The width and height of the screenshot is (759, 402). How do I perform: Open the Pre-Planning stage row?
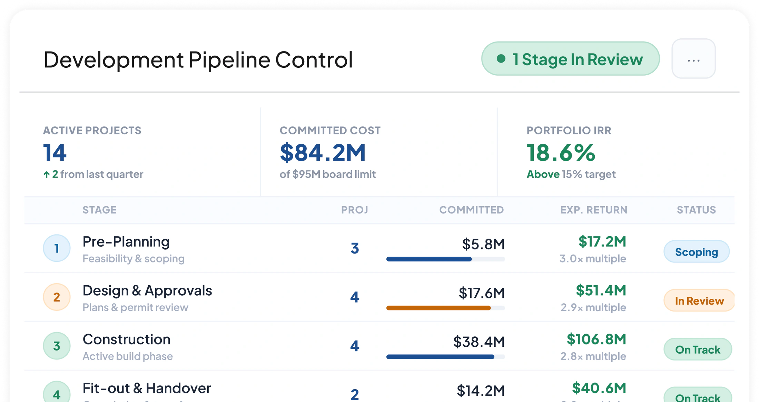tap(379, 248)
